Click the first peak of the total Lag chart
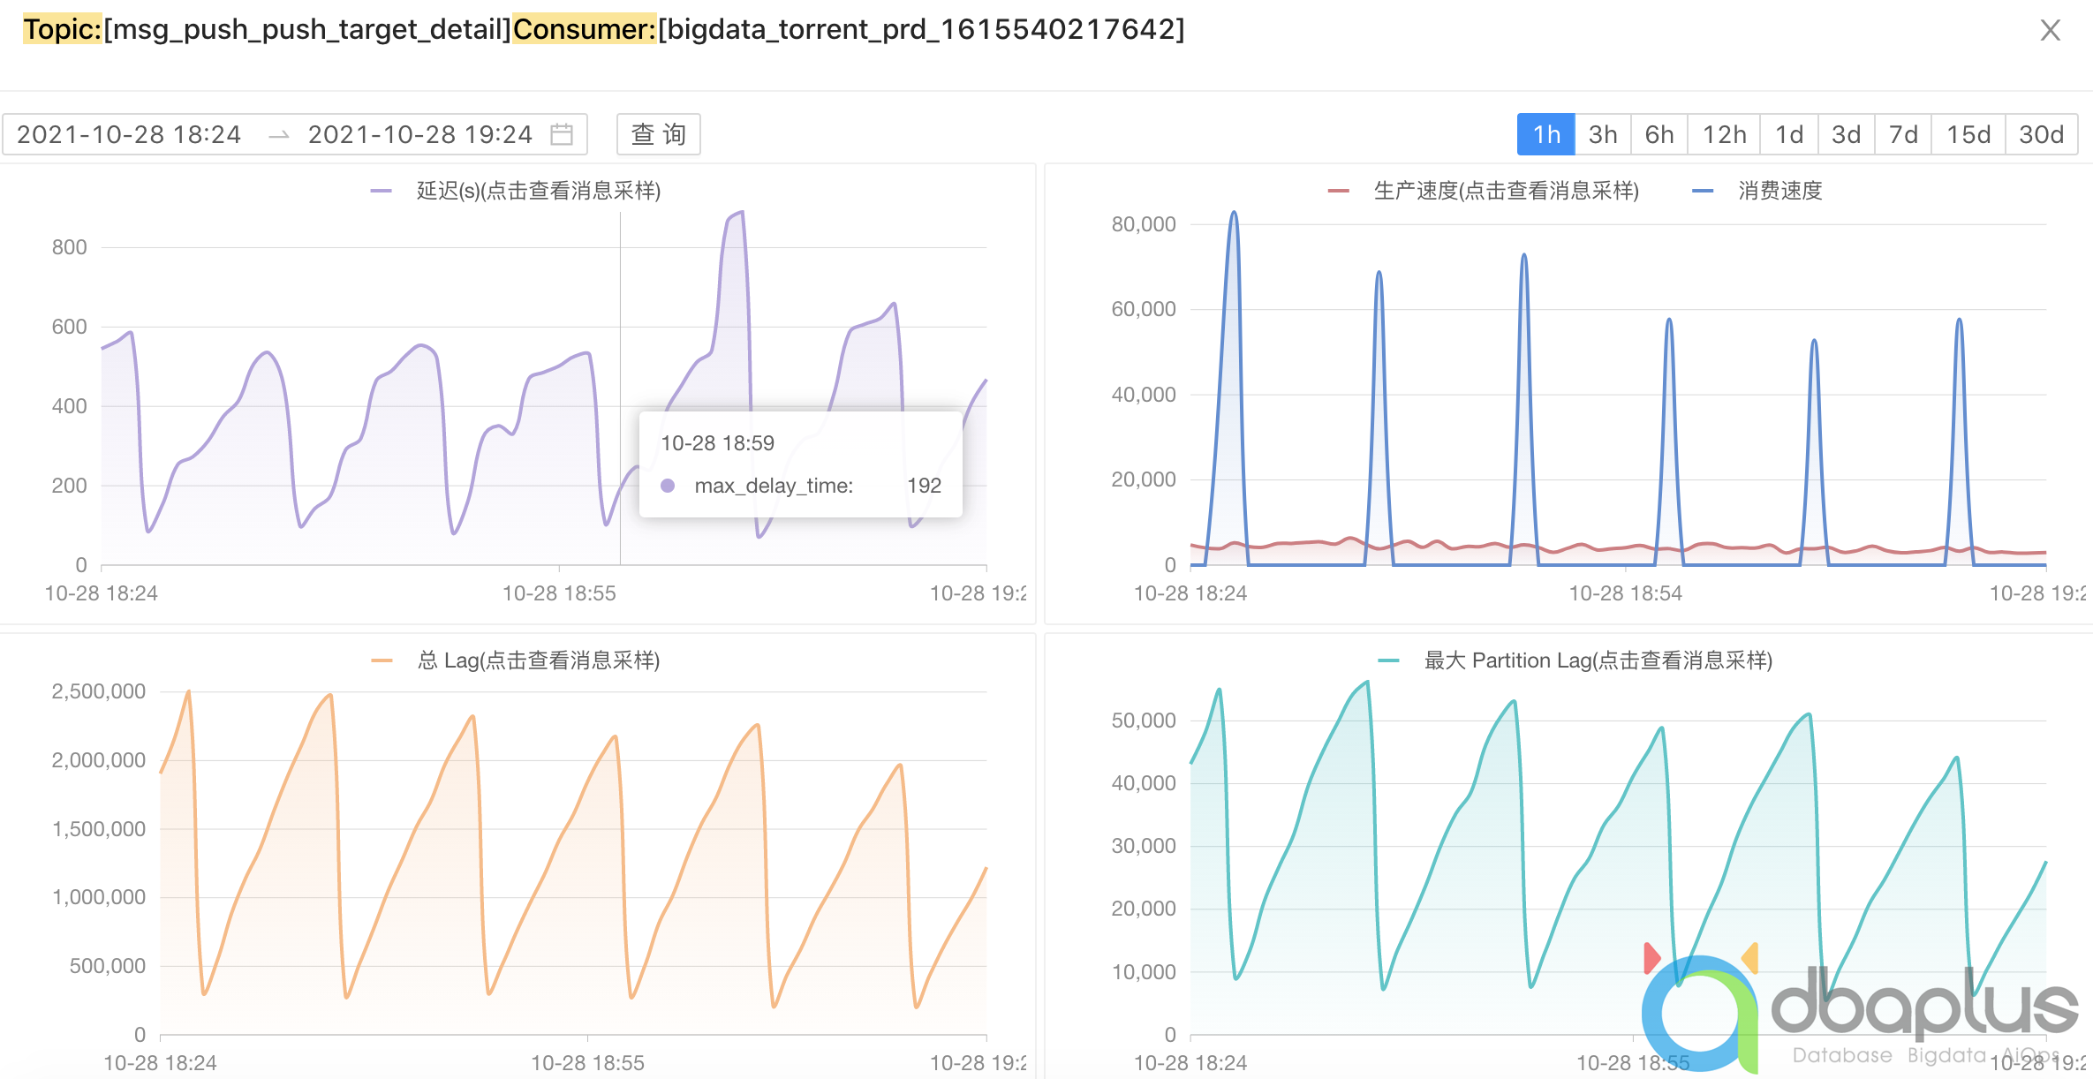Viewport: 2093px width, 1079px height. click(188, 691)
